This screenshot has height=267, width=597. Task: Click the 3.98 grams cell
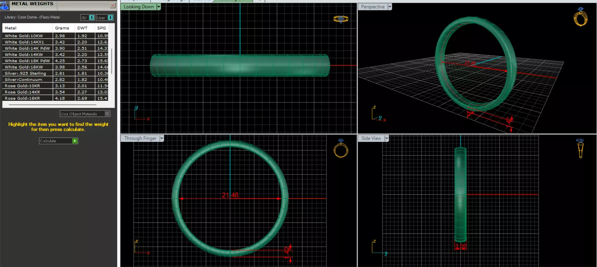click(x=64, y=67)
